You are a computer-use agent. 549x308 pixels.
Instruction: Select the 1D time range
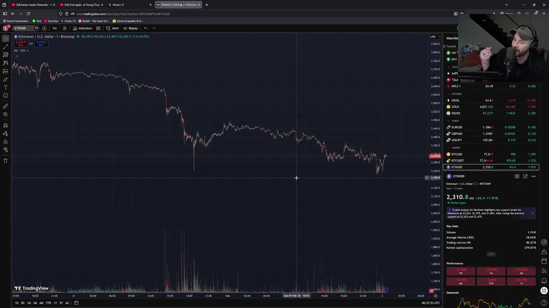click(x=17, y=303)
